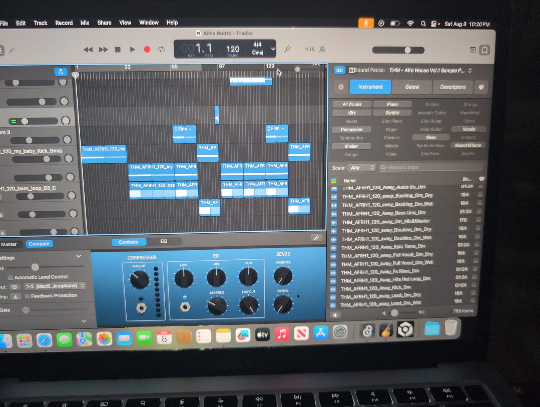Open the Track menu

[40, 23]
